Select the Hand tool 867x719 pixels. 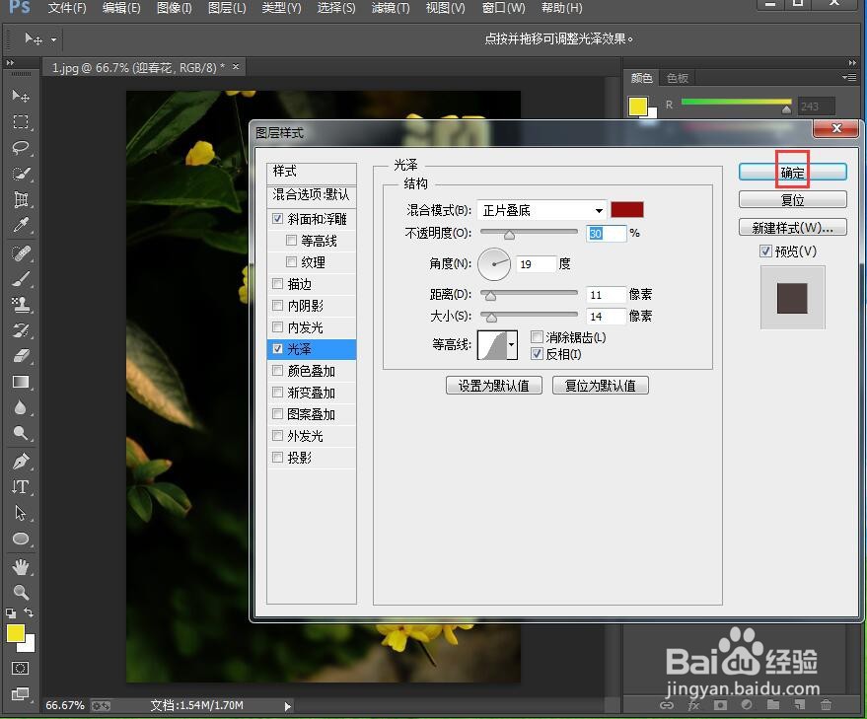coord(21,566)
